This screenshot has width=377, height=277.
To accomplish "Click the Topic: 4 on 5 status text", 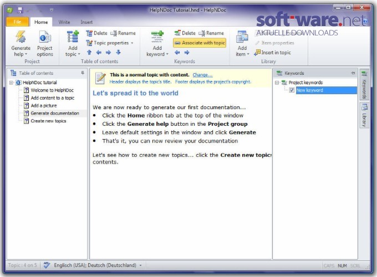I will [x=22, y=265].
